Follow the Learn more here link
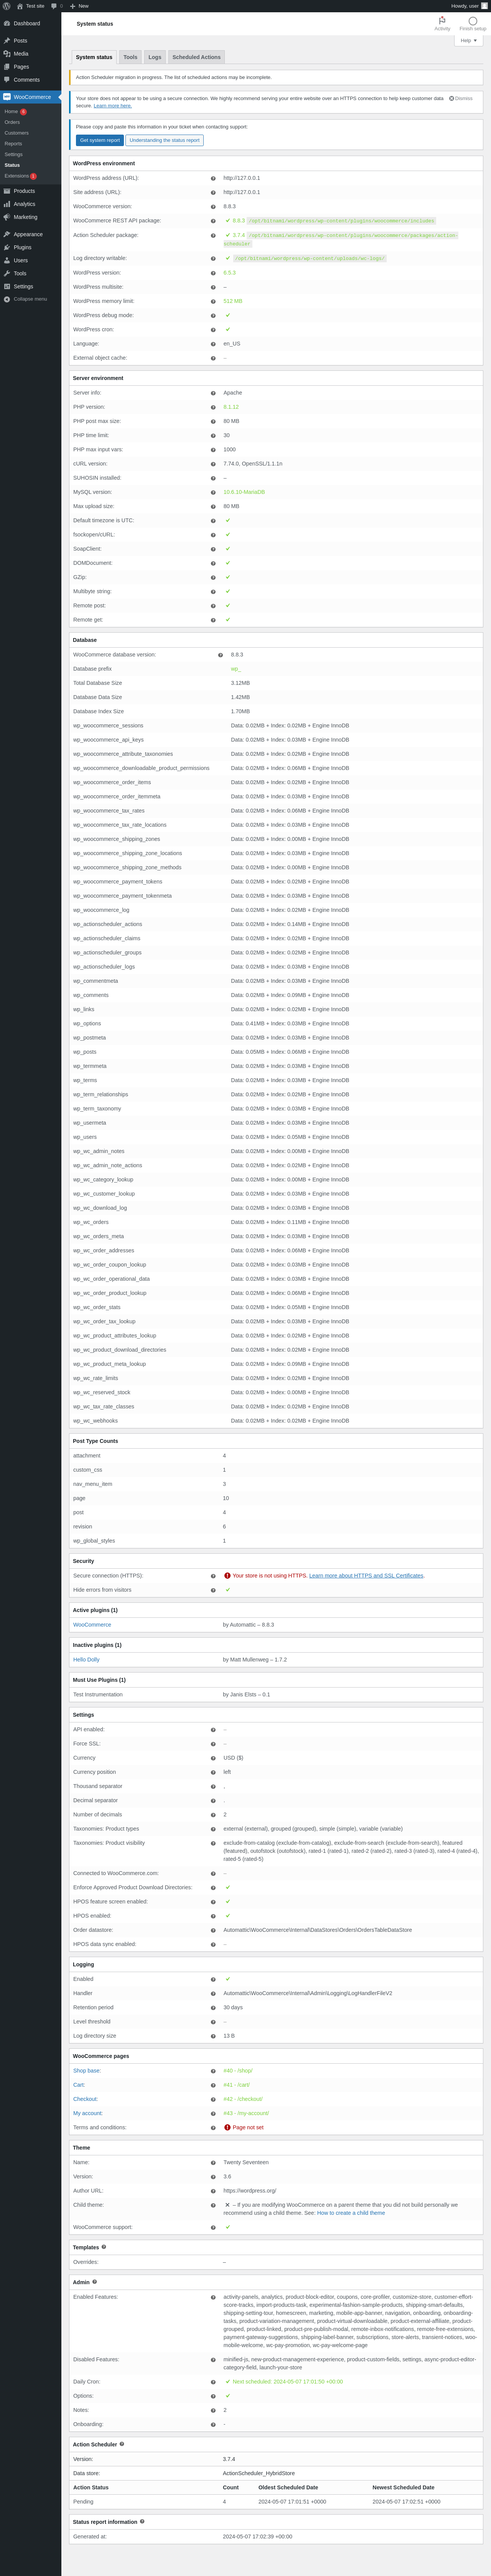 point(113,106)
